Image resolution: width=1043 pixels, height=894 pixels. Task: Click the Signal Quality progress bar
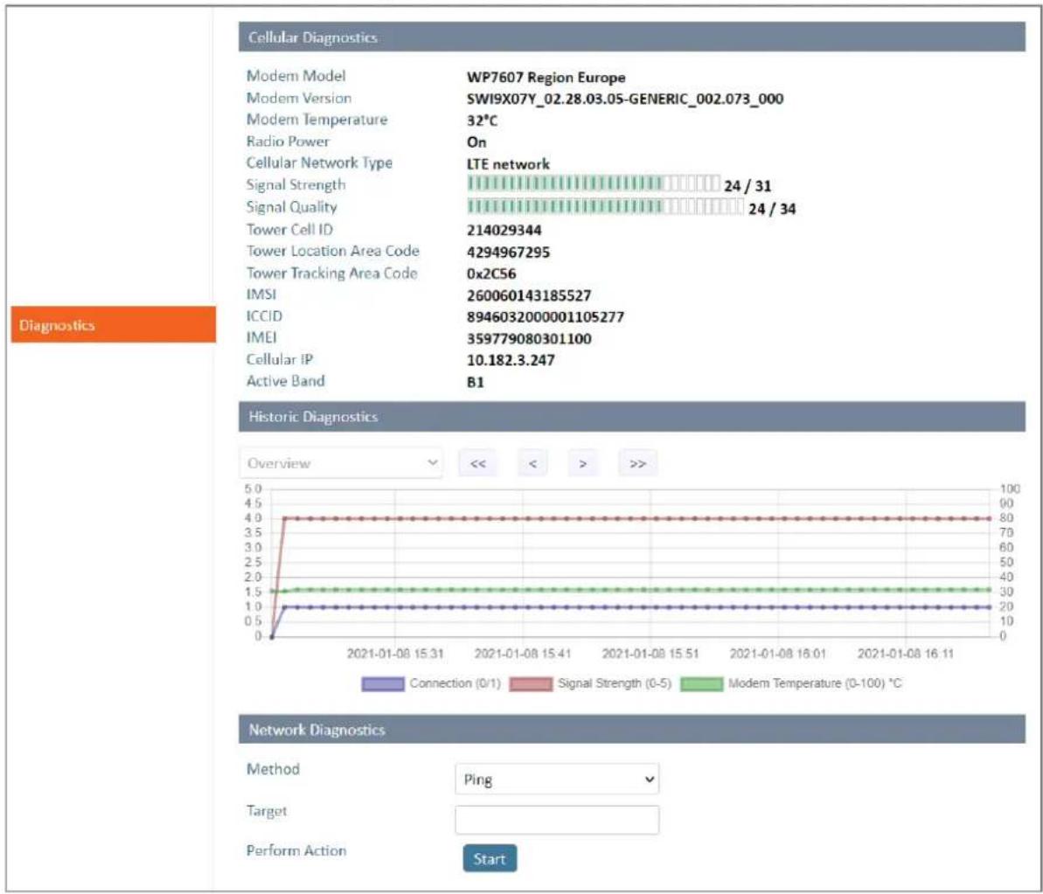(605, 207)
